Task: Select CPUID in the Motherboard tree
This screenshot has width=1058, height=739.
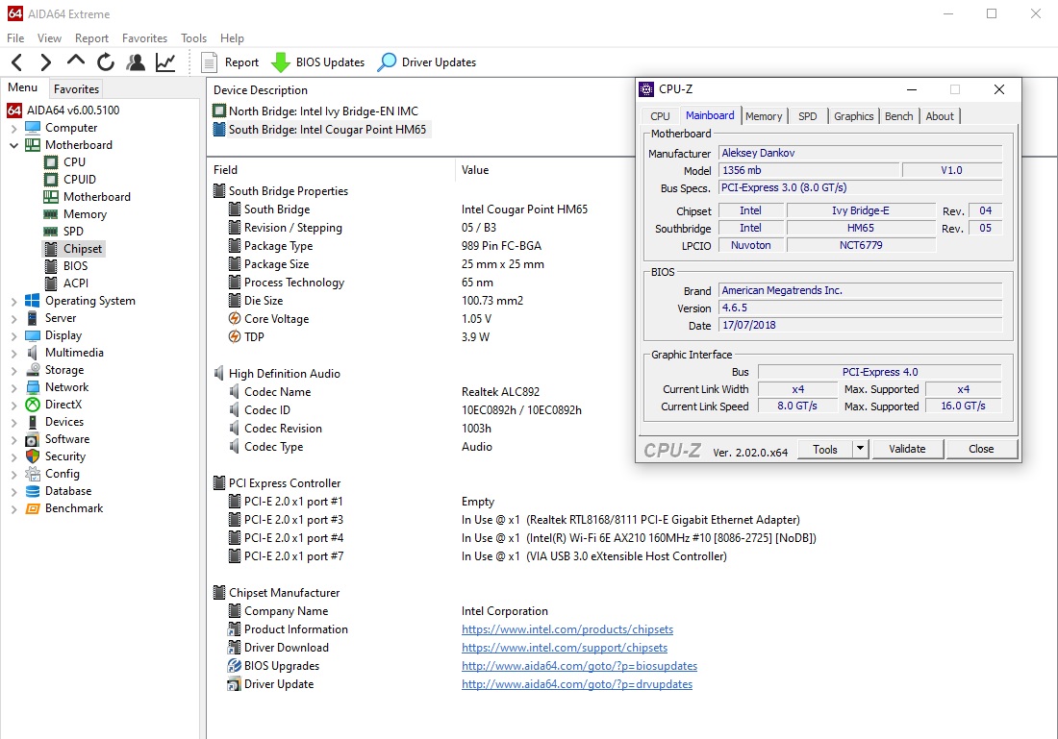Action: (80, 180)
